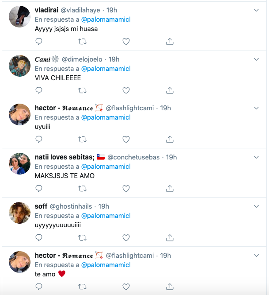Open @conchetusebas username link
This screenshot has width=269, height=295.
(133, 157)
